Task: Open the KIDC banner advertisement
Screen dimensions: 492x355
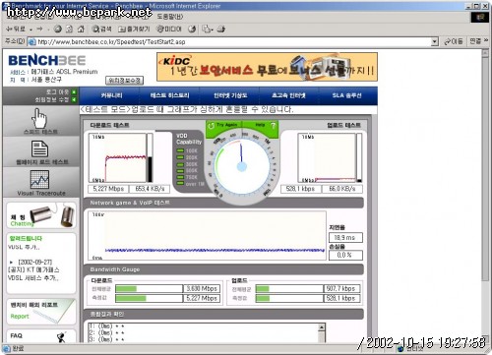Action: click(x=267, y=67)
